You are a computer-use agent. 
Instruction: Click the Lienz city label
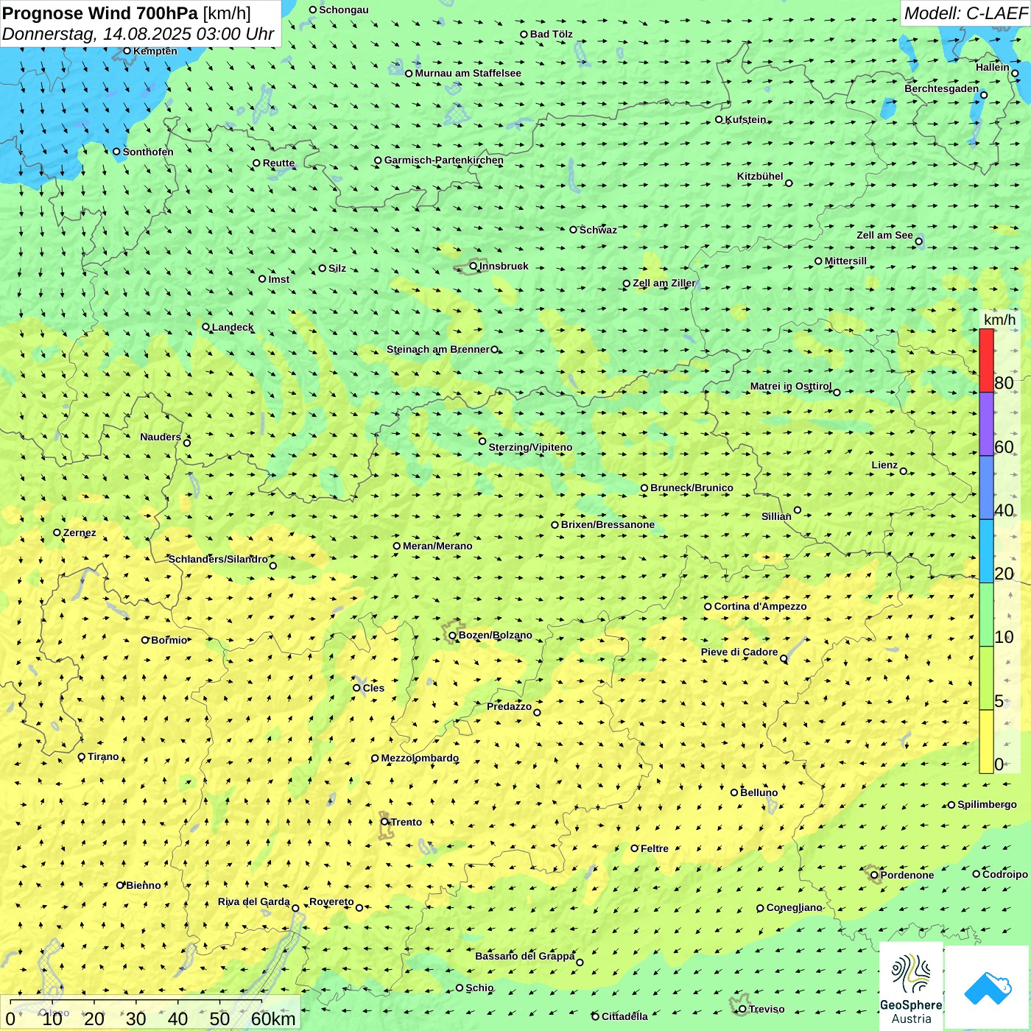coord(884,465)
